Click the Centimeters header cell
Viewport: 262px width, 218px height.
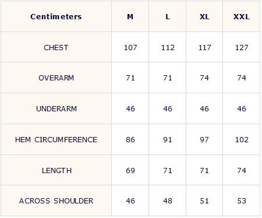point(56,17)
